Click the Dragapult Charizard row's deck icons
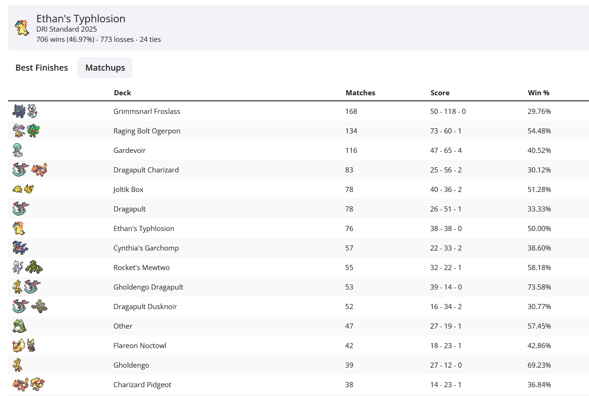This screenshot has width=589, height=396. coord(30,170)
